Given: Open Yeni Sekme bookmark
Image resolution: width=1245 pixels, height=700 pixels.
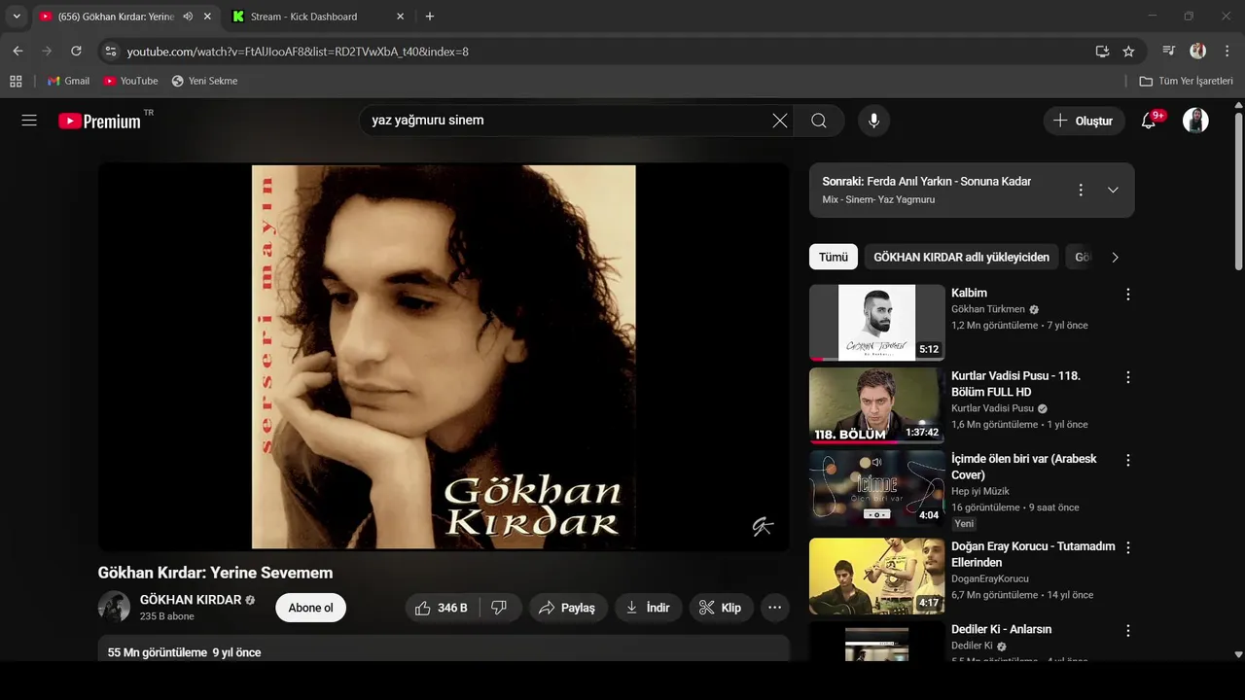Looking at the screenshot, I should (x=204, y=81).
